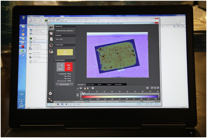207x138 pixels.
Task: Select the grayscale amplitude image icon
Action: (x=88, y=88)
